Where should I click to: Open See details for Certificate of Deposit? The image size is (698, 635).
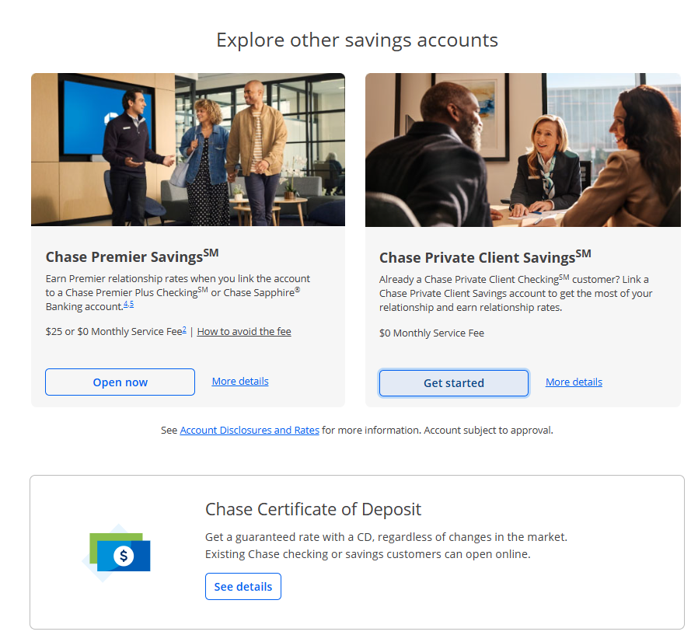coord(243,586)
